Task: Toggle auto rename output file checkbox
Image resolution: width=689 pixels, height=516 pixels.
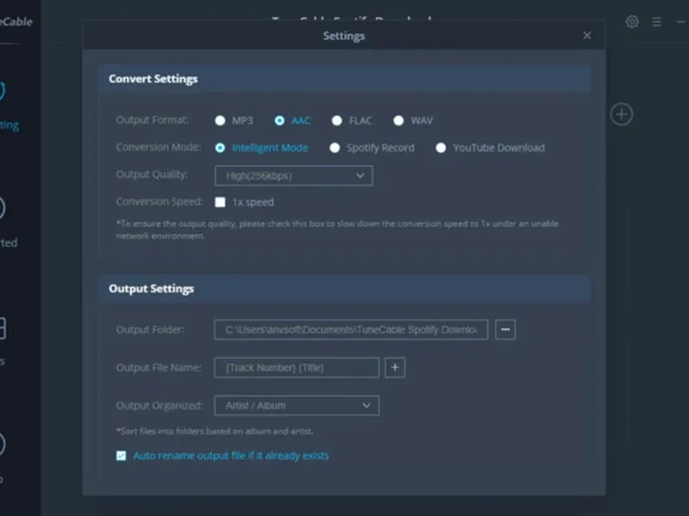Action: tap(121, 456)
